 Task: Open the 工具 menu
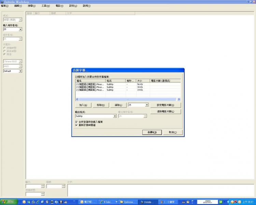tap(45, 6)
